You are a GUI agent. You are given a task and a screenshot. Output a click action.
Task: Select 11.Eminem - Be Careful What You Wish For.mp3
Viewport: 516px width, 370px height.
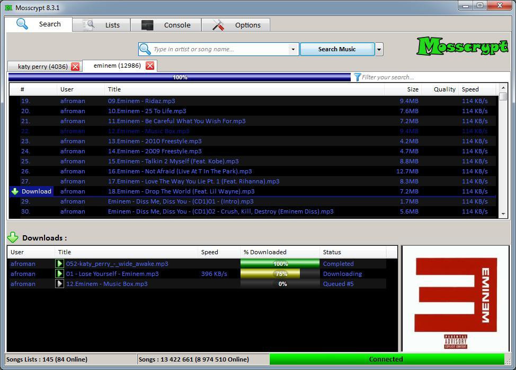(x=252, y=121)
